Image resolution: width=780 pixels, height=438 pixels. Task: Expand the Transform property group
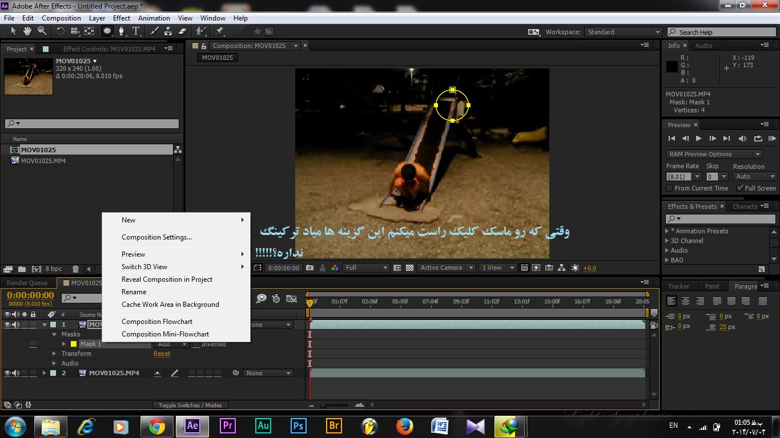click(55, 354)
